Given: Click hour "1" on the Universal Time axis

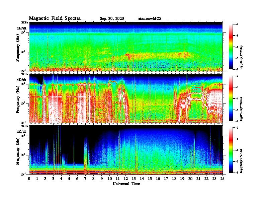Looking at the screenshot, I should point(37,179).
